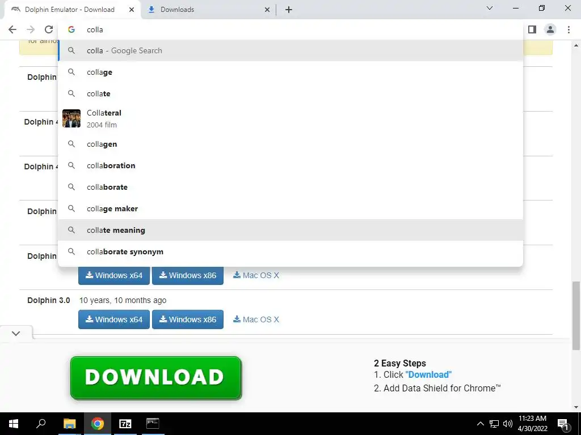
Task: Pick the 'Collateral 2004 film' suggestion
Action: (290, 119)
